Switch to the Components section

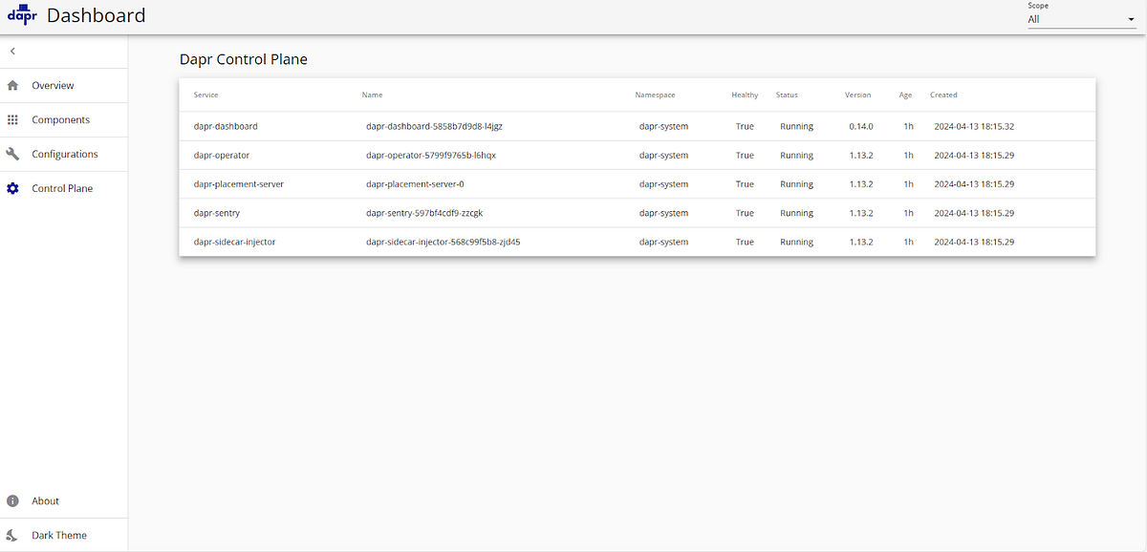[59, 119]
